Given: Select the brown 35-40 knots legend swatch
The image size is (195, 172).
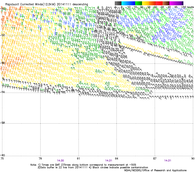Looking at the screenshot, I should [x=166, y=3].
